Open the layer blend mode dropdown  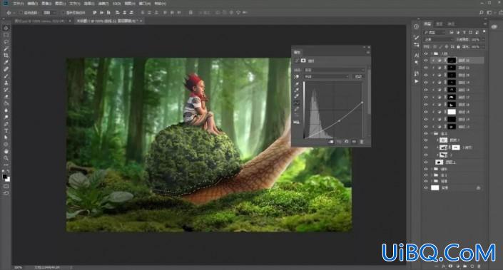coord(439,39)
